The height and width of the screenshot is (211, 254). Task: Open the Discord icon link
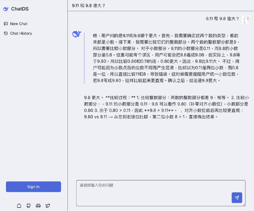pos(38,206)
